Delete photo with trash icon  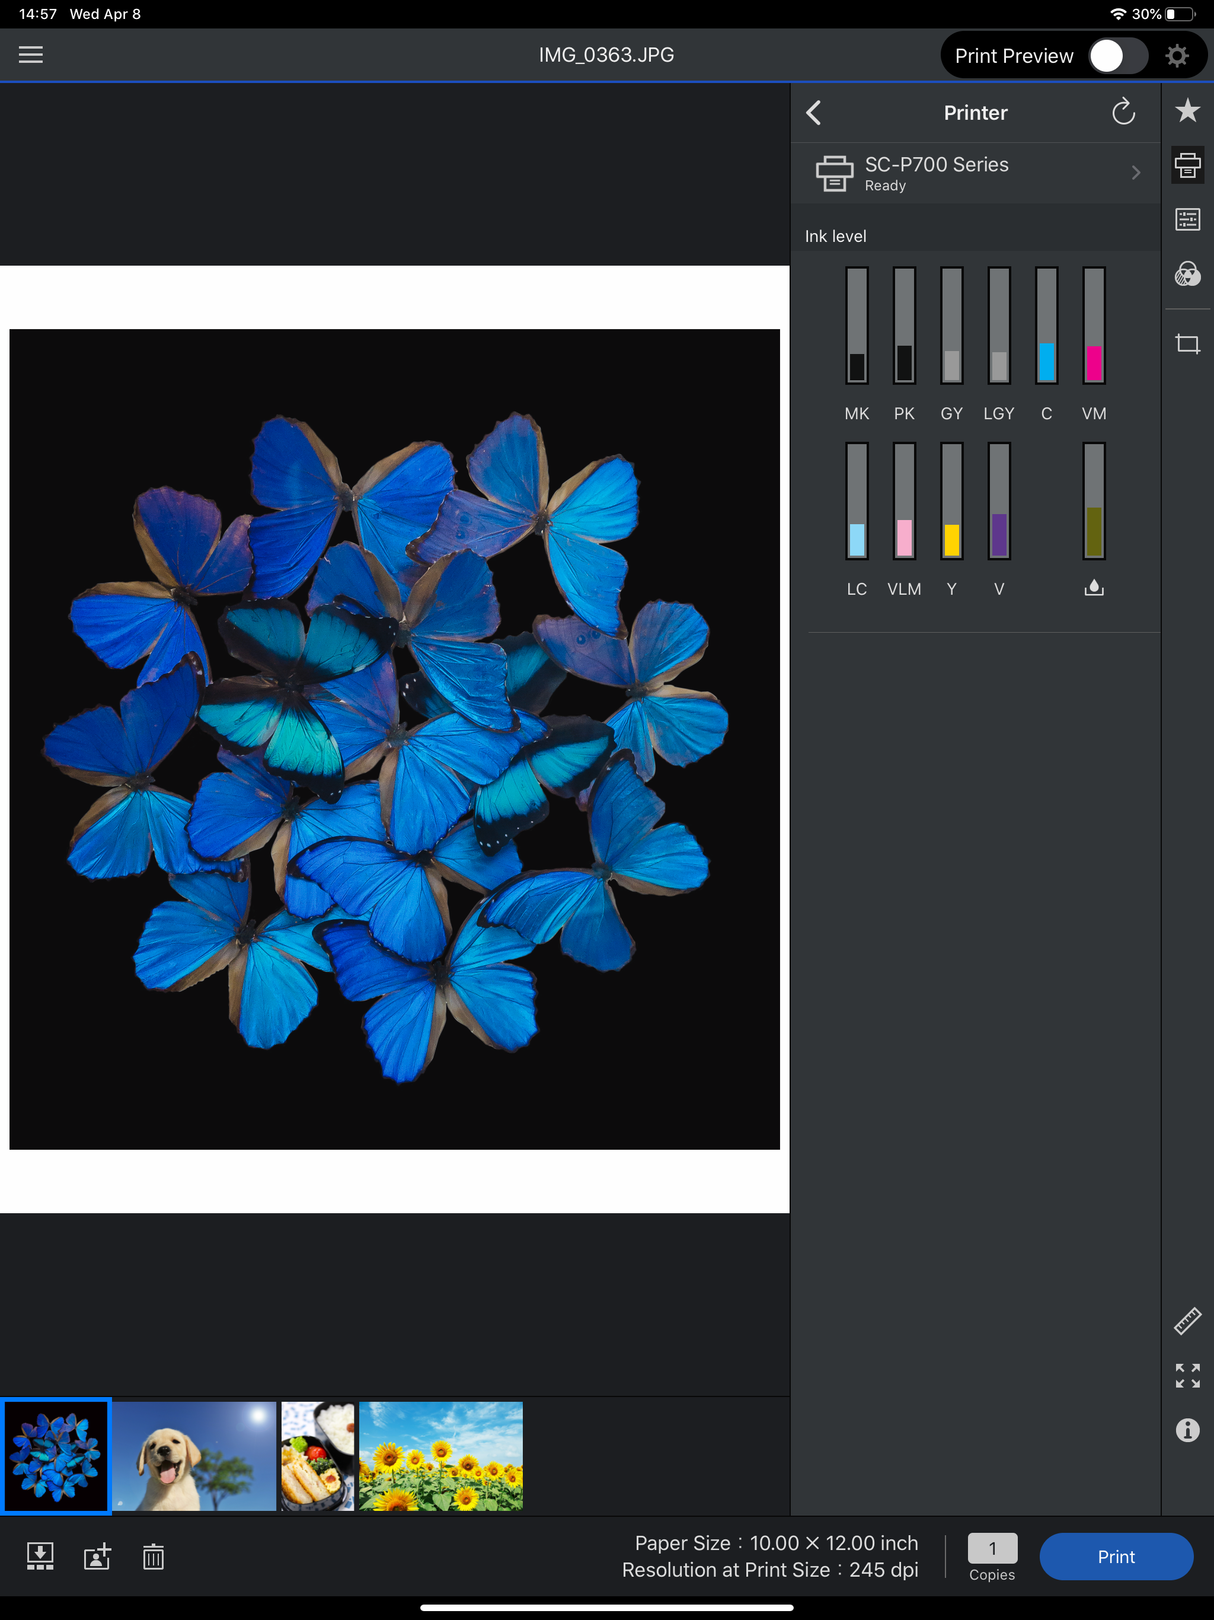pos(153,1557)
